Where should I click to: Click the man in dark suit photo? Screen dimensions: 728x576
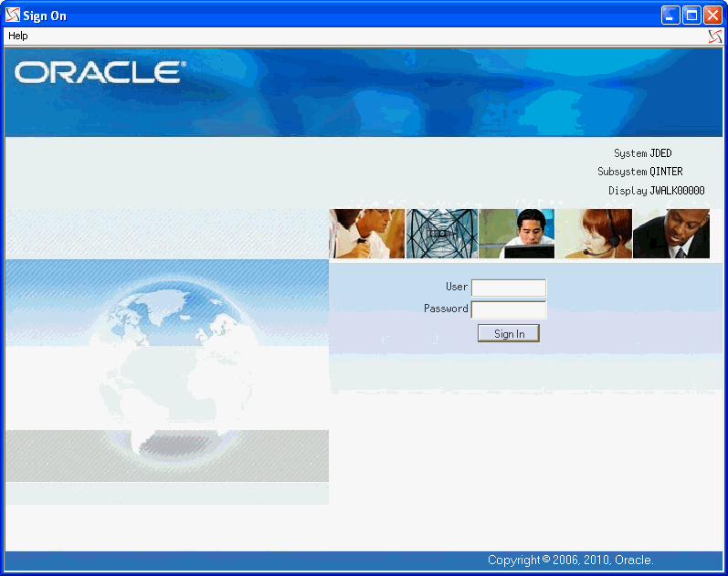(x=671, y=234)
